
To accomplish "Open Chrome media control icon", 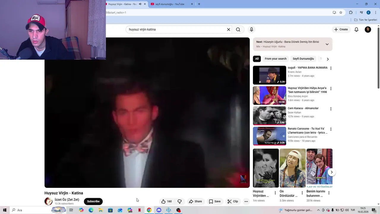I will click(361, 12).
